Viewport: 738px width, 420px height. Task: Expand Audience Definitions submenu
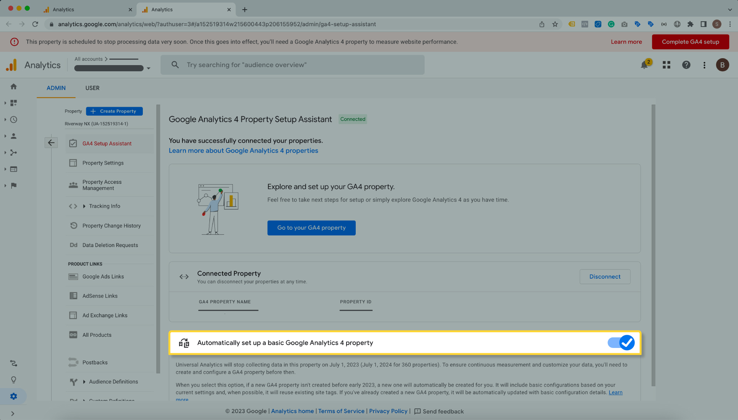point(84,382)
